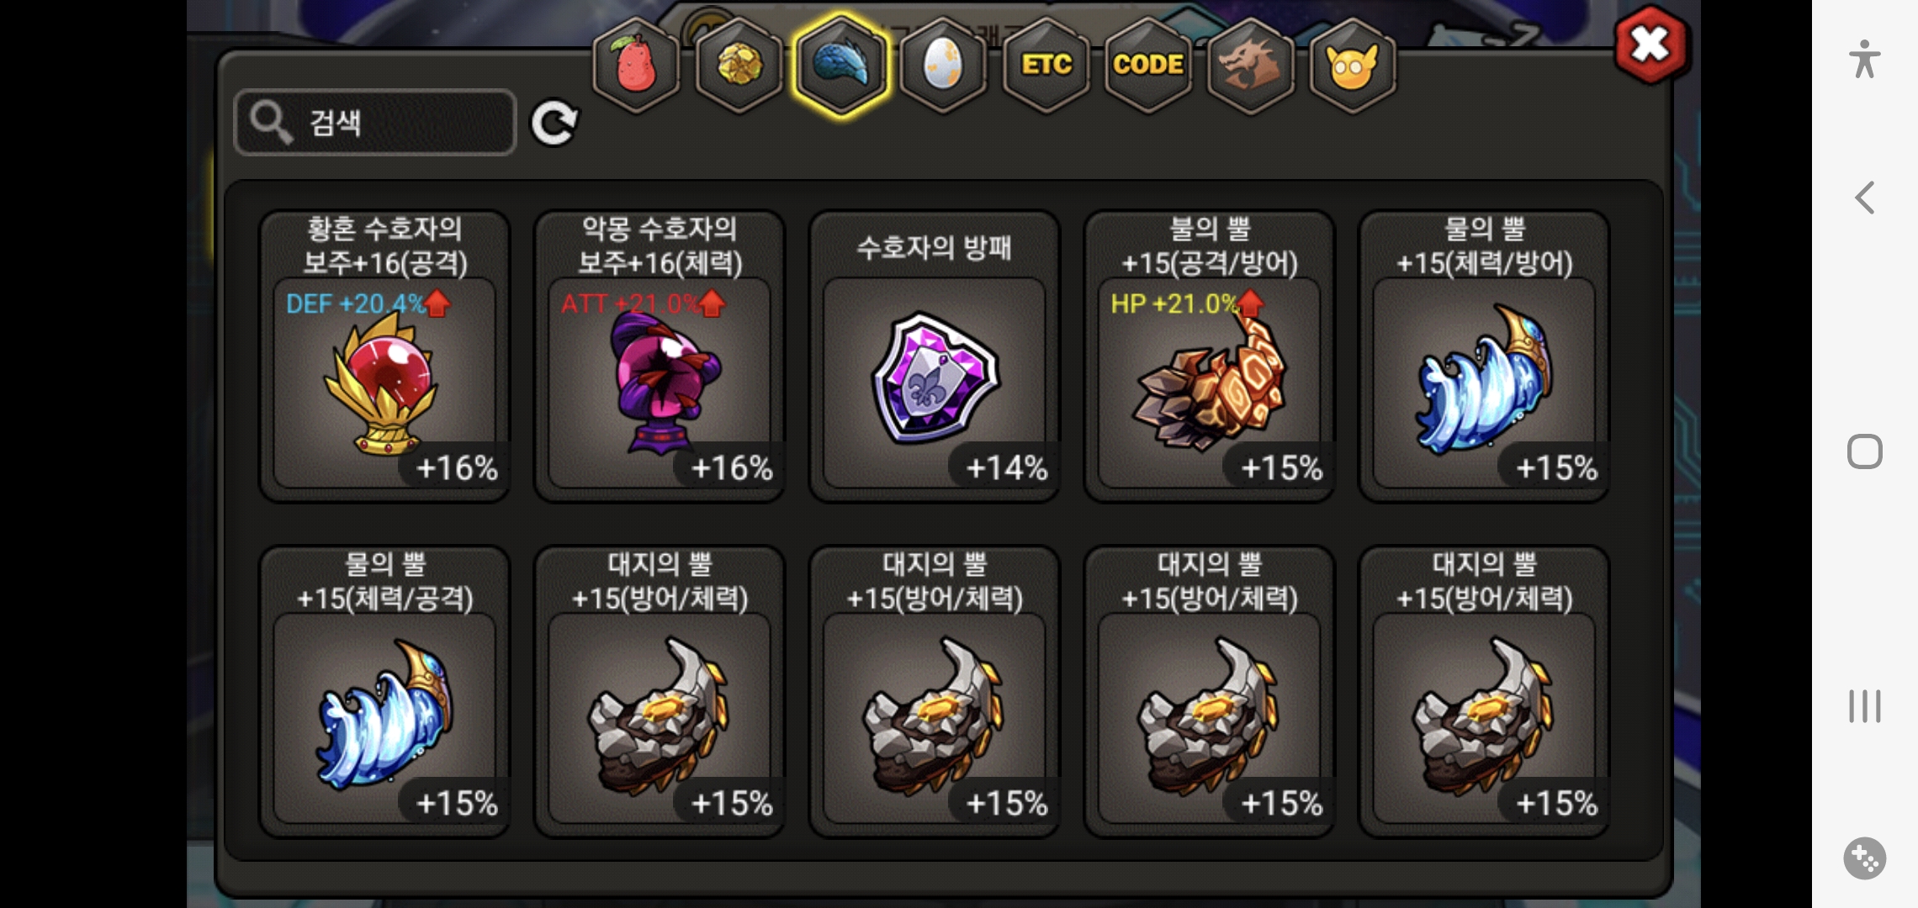This screenshot has width=1918, height=908.
Task: Select the yellow owl mask category tab
Action: [x=1353, y=65]
